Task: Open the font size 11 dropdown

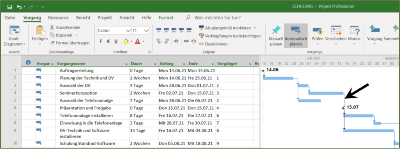Action: click(x=146, y=31)
